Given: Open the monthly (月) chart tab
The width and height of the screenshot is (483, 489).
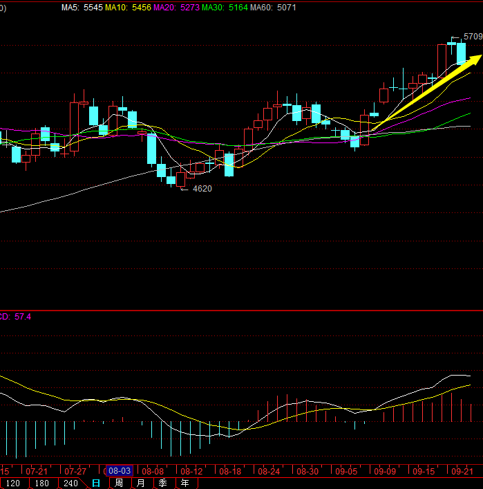Looking at the screenshot, I should click(x=141, y=483).
